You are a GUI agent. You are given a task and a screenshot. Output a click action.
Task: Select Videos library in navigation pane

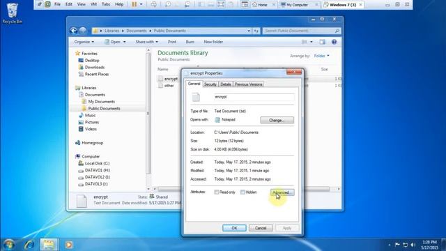click(91, 129)
